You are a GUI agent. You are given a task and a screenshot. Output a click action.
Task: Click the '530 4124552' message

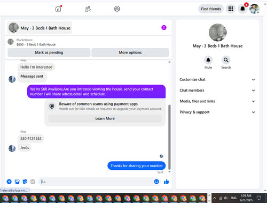click(31, 139)
